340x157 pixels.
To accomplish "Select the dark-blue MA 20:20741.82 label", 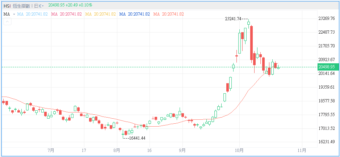I will coord(134,14).
